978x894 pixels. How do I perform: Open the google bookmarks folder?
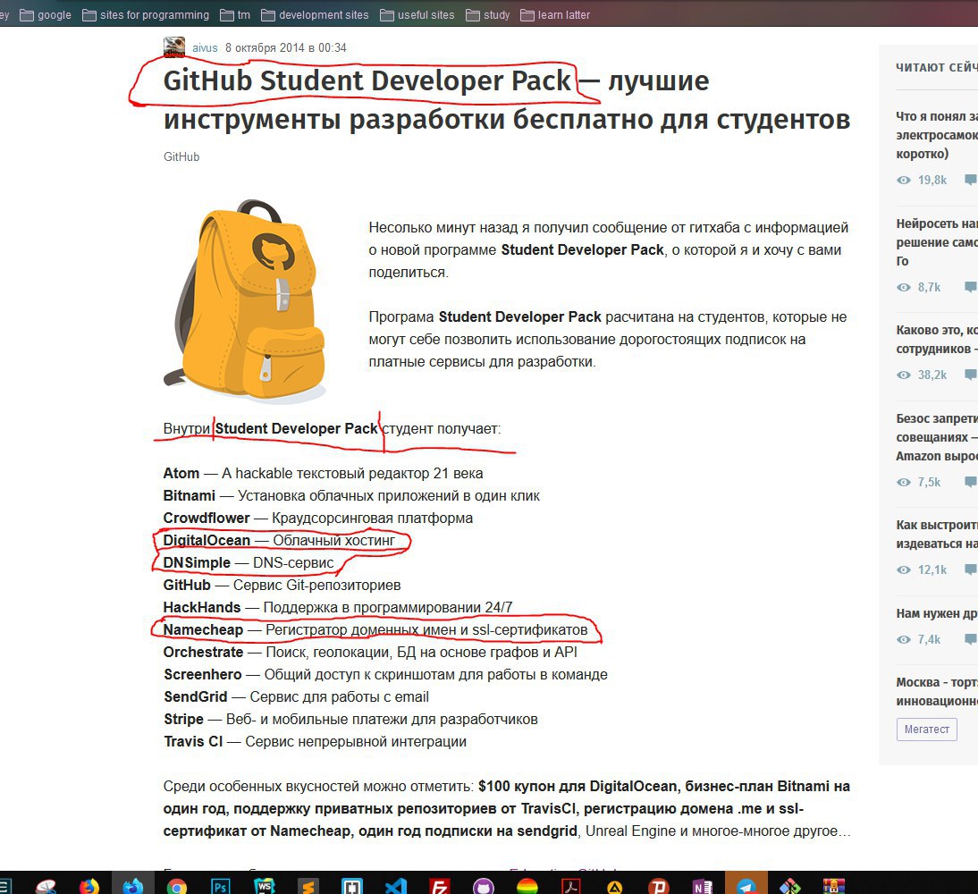coord(46,15)
